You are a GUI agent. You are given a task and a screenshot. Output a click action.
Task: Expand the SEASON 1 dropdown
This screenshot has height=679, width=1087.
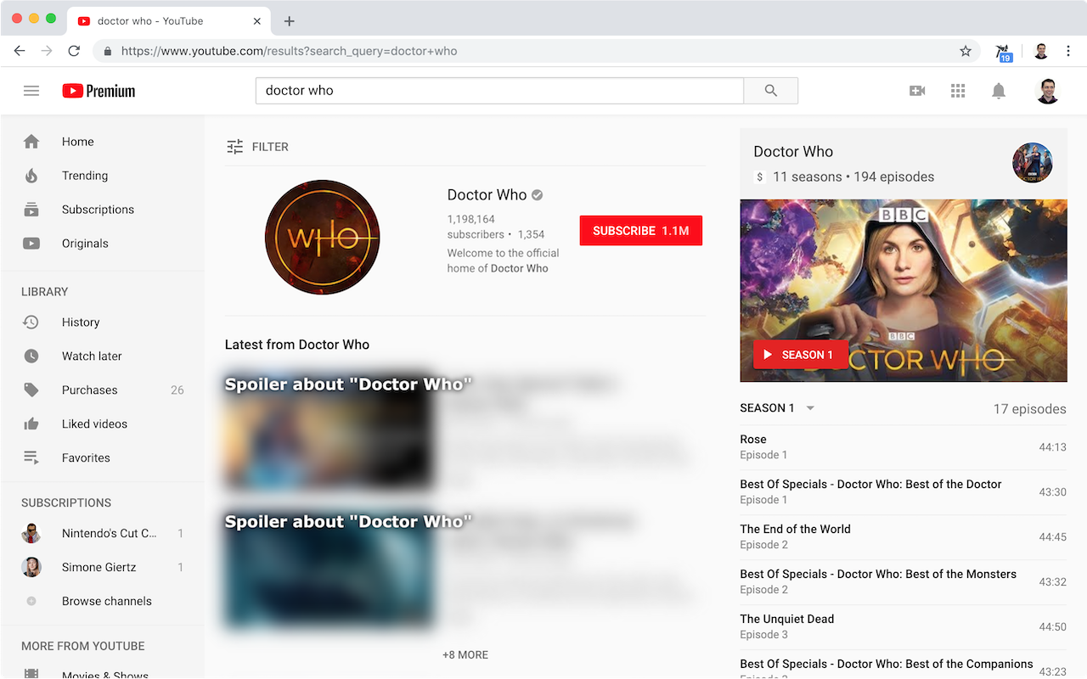click(778, 408)
